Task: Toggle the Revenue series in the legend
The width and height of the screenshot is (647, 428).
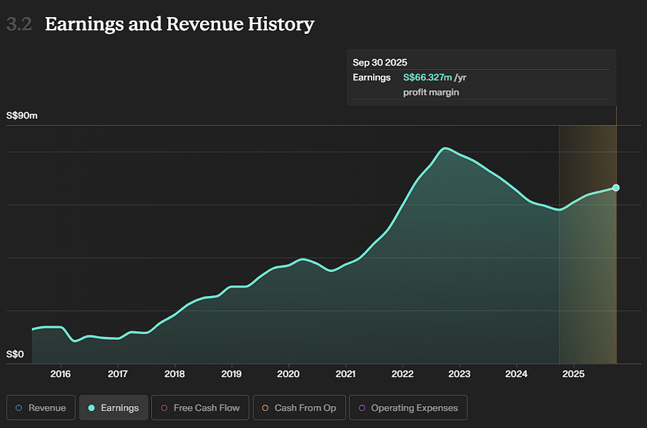Action: [x=41, y=408]
